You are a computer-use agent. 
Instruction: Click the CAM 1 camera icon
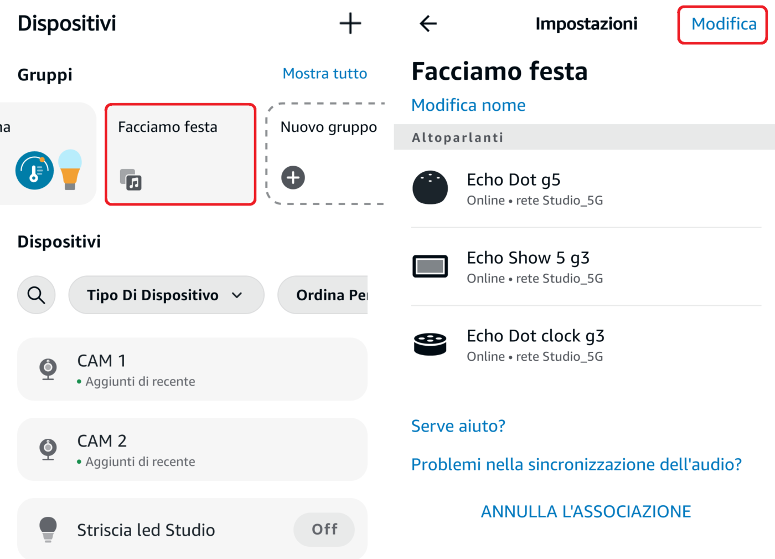click(48, 369)
